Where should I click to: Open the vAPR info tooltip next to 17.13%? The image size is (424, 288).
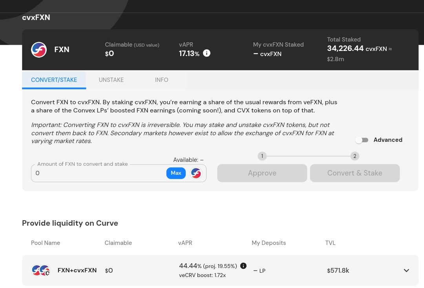tap(207, 53)
